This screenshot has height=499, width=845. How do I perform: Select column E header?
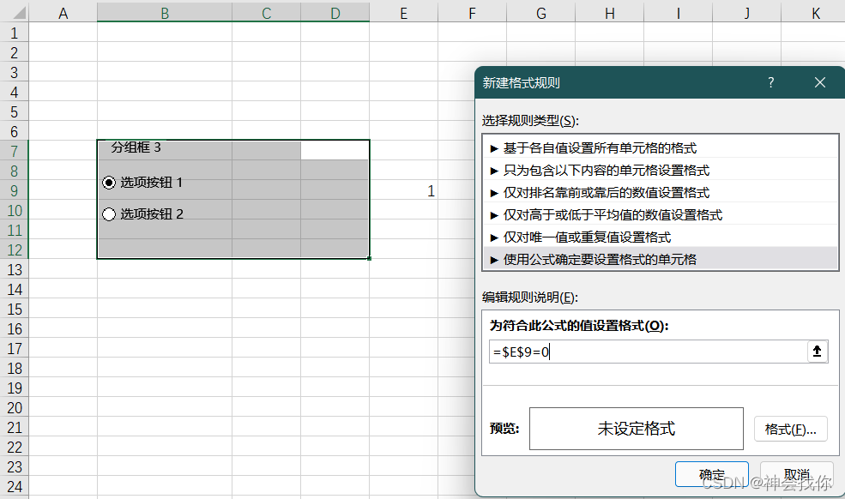tap(404, 13)
